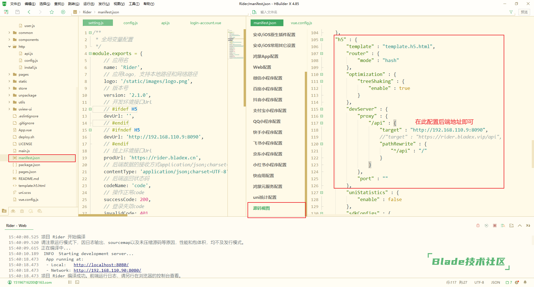Screen dimensions: 534x287
Task: Collapse the http folder in project tree
Action: 9,47
